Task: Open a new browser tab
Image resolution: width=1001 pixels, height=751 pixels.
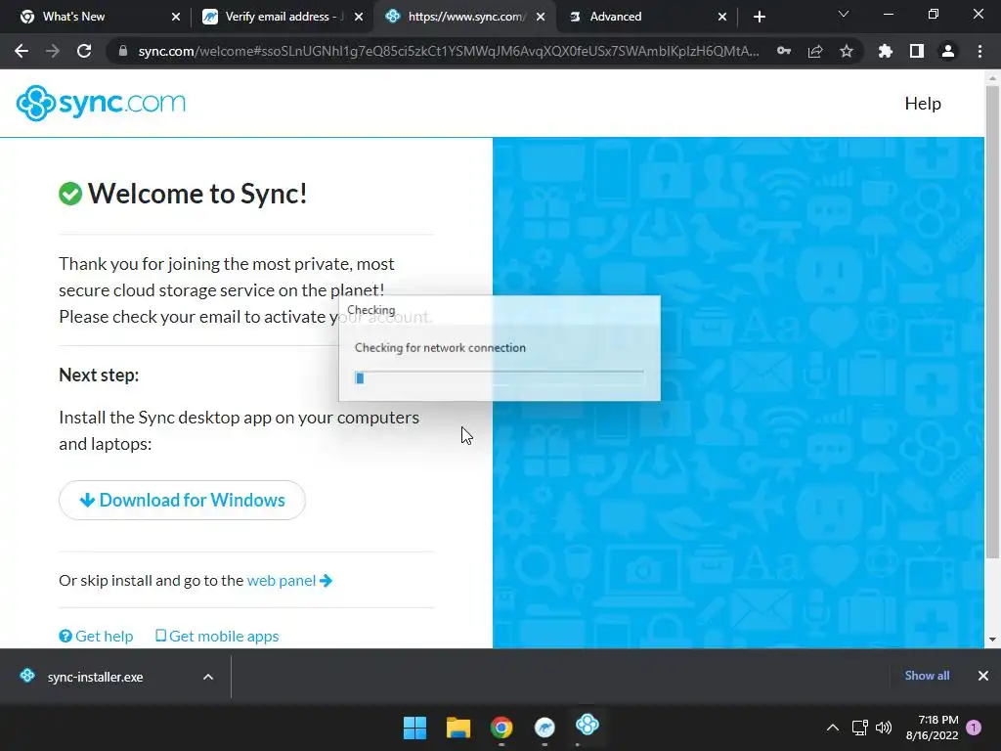Action: 759,17
